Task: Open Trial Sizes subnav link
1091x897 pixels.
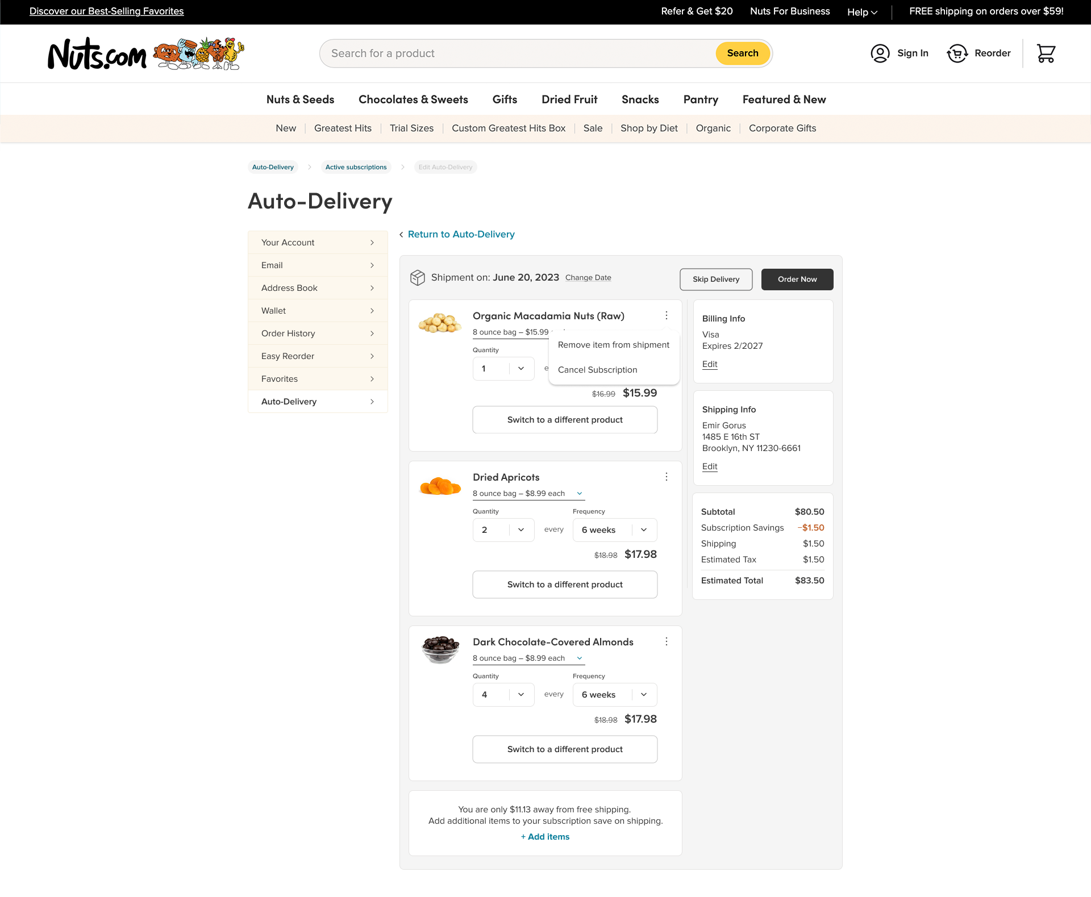Action: coord(411,128)
